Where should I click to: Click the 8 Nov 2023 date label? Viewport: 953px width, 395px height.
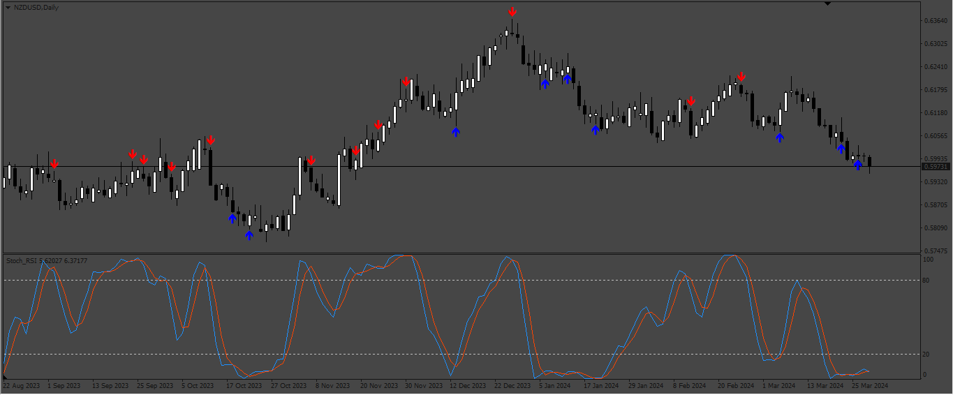coord(332,385)
